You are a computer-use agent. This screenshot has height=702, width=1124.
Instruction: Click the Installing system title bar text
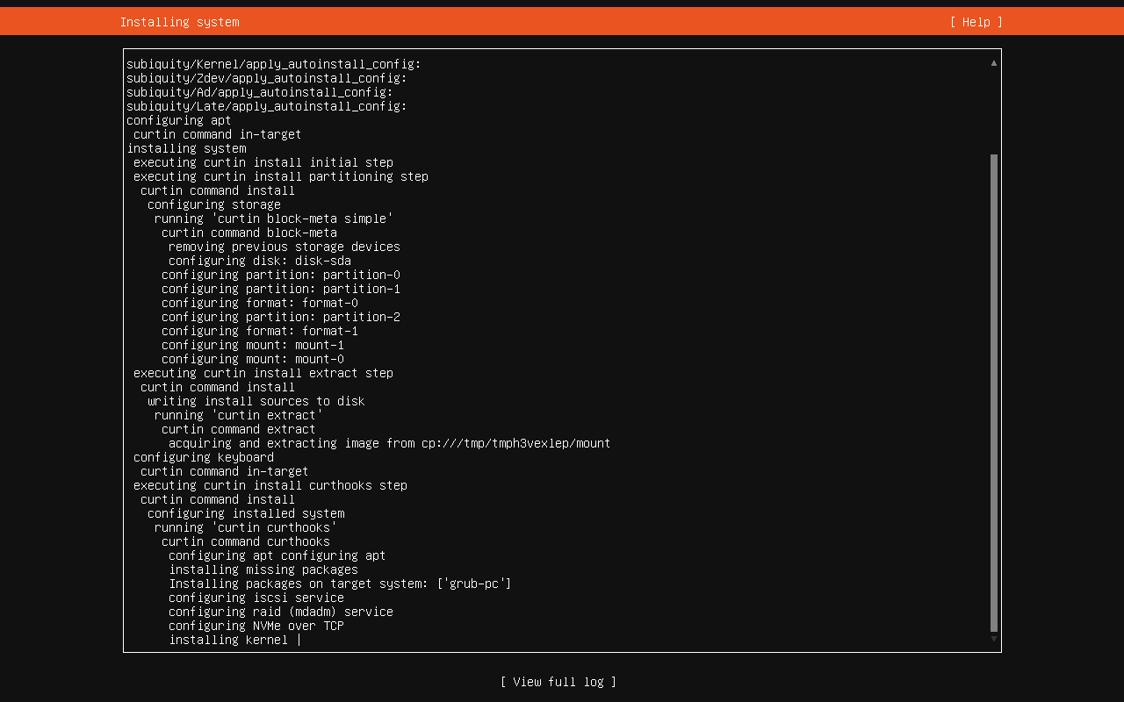[x=179, y=21]
